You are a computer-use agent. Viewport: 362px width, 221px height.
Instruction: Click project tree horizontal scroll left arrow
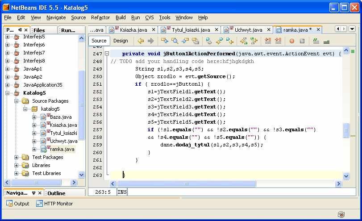(7, 183)
